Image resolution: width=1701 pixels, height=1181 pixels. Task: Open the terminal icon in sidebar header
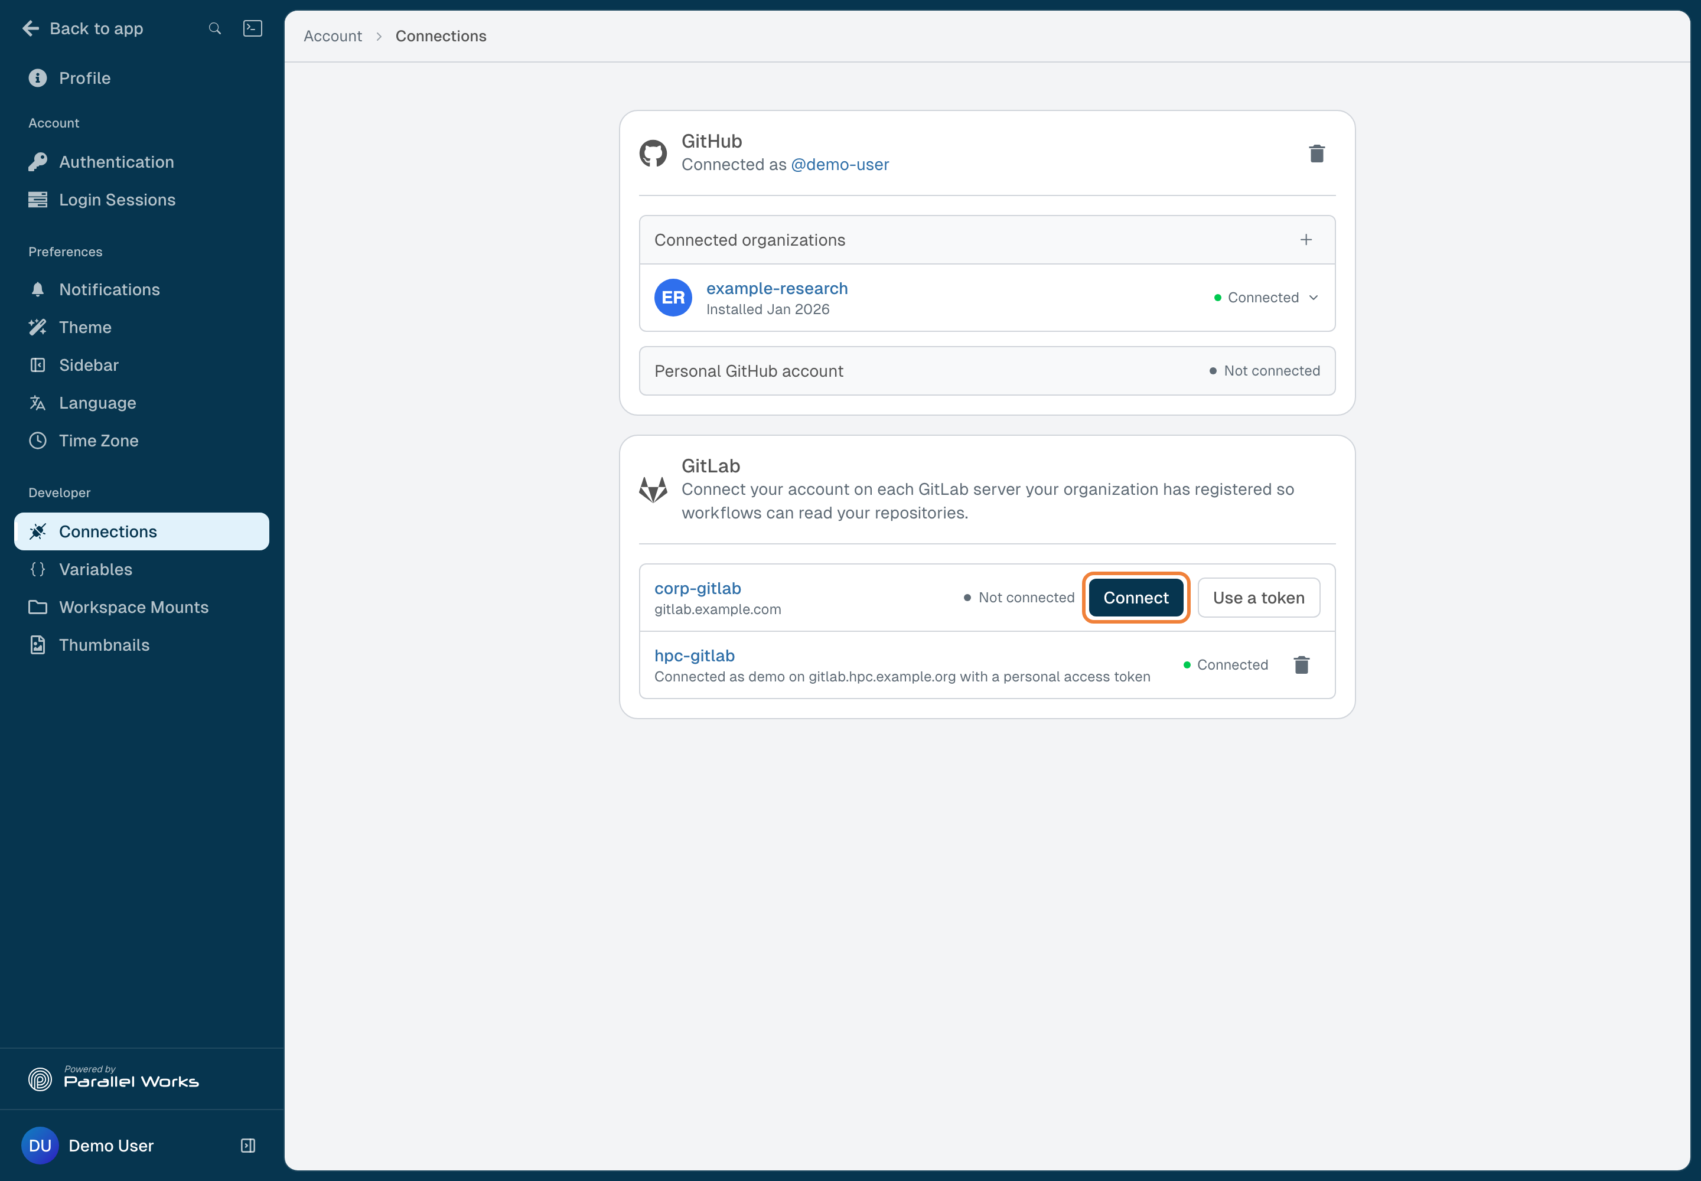coord(252,29)
